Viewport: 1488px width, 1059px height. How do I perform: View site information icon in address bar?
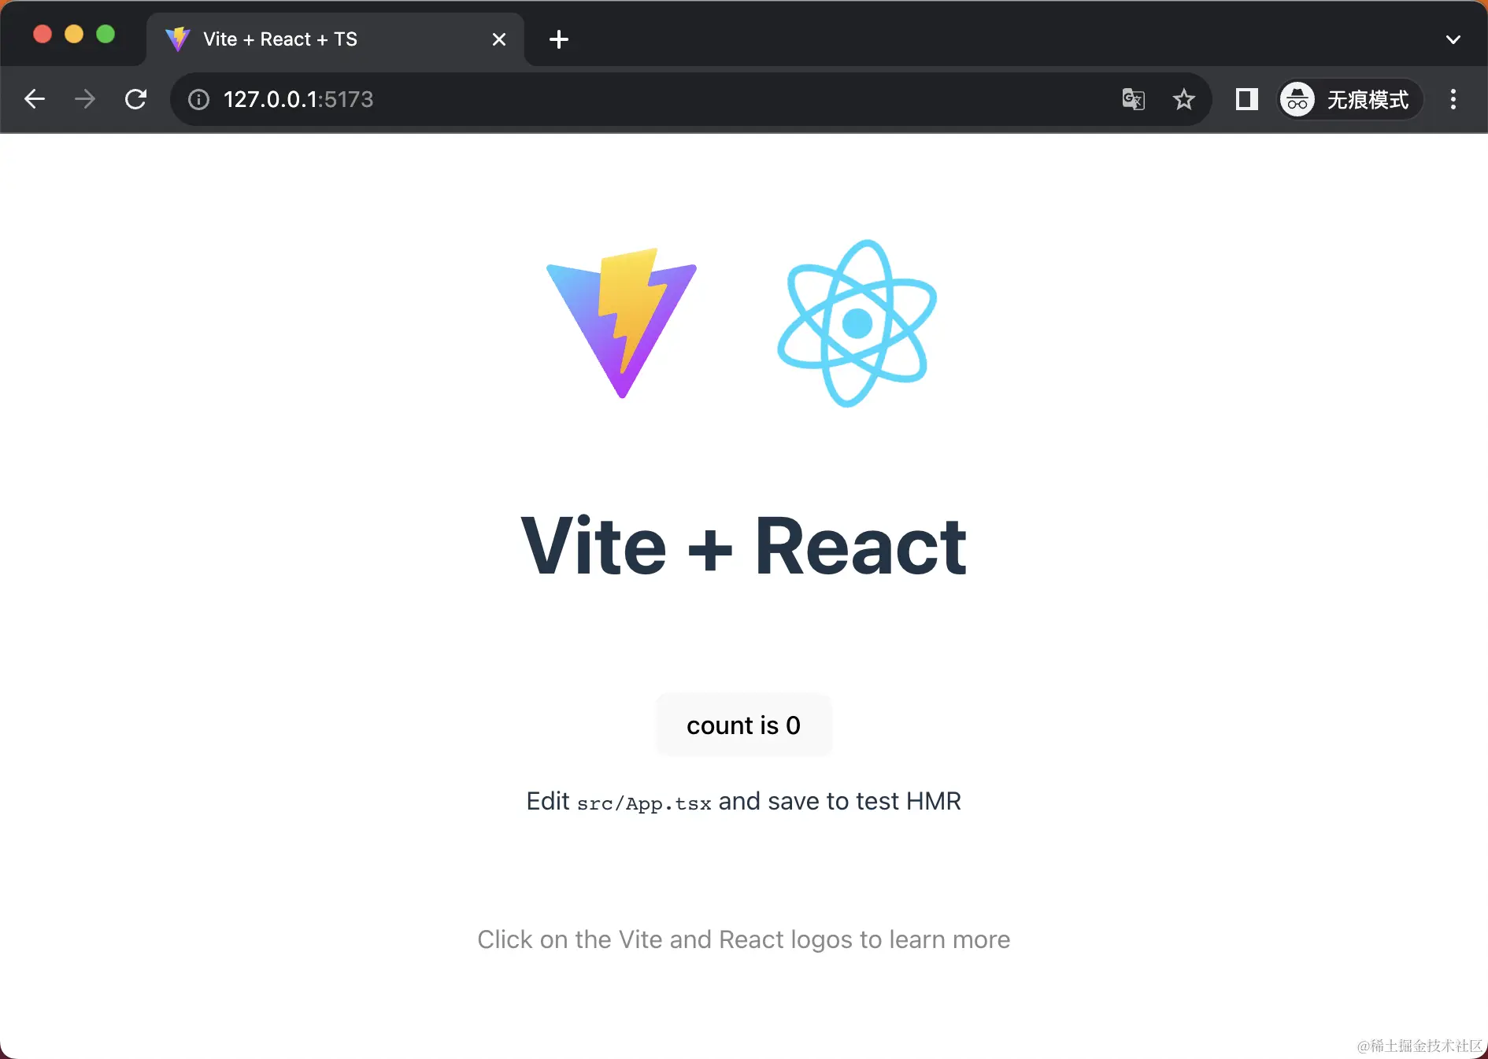(198, 99)
